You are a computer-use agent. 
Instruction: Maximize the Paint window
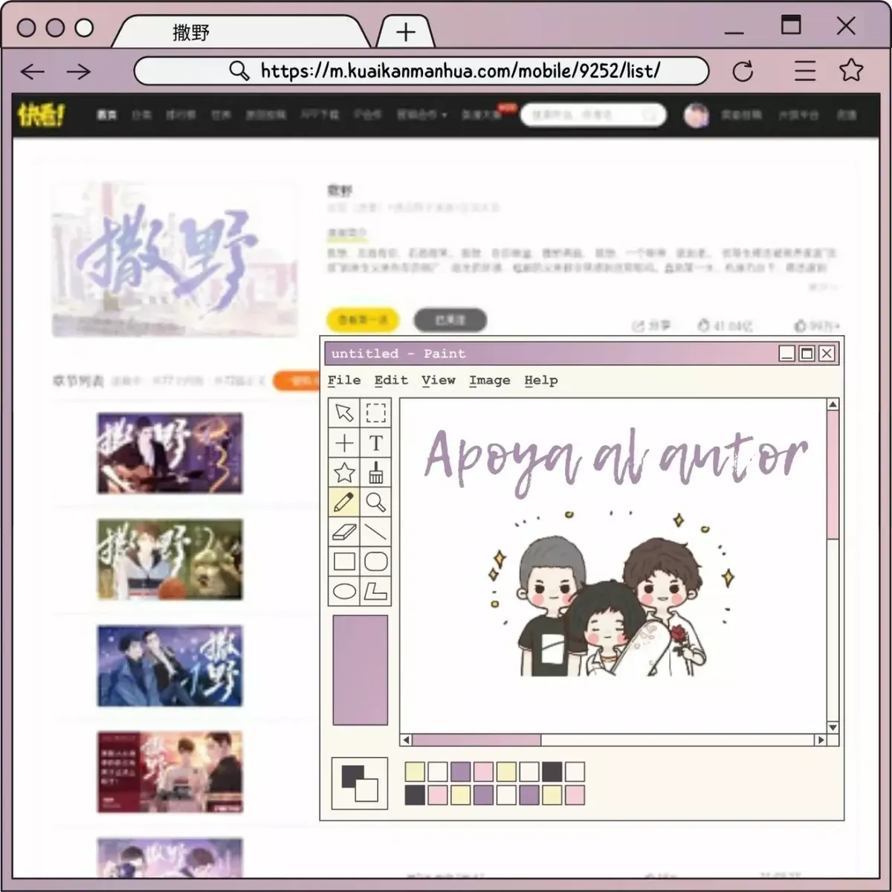click(807, 354)
